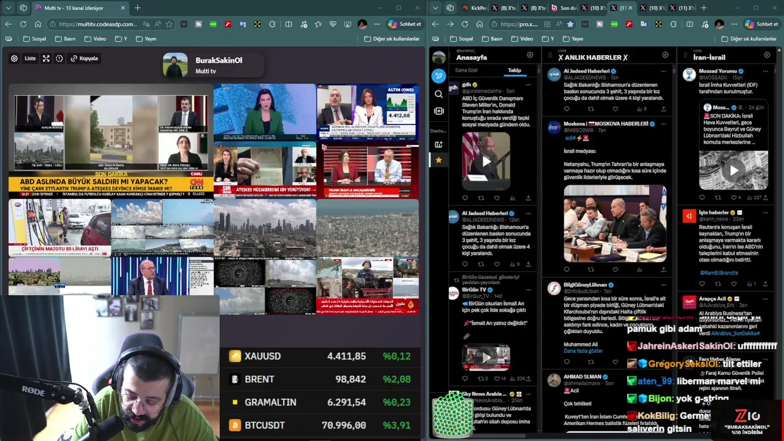Open ANLIK HABERLER column settings gear
784x441 pixels.
[x=665, y=55]
